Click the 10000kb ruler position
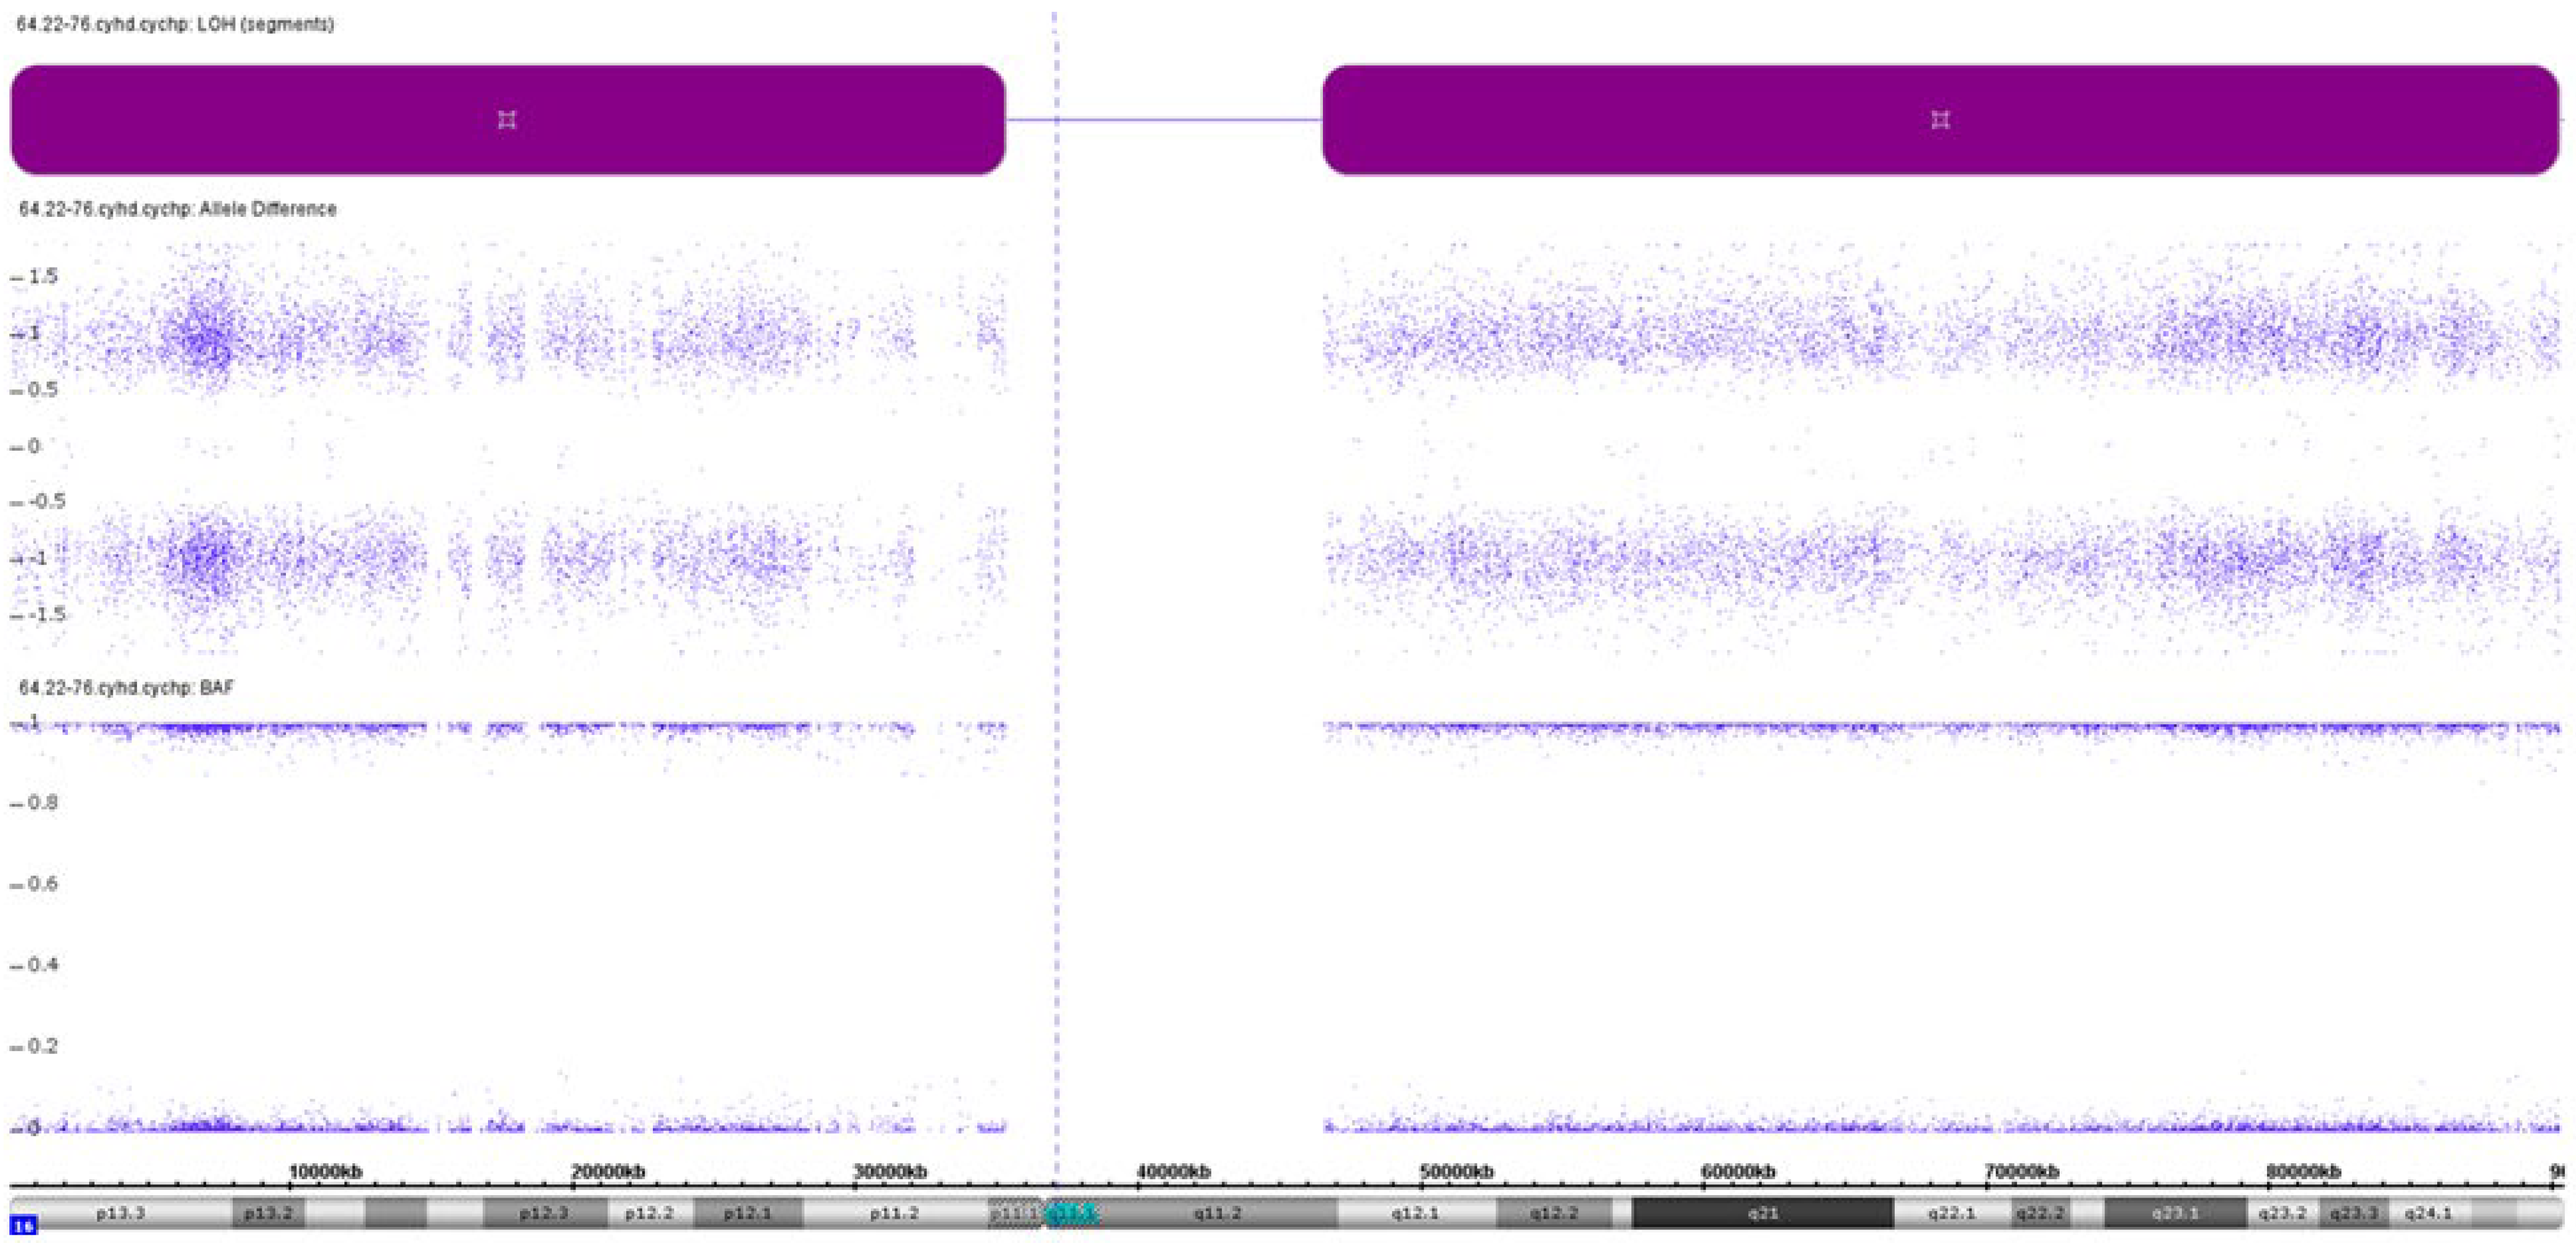 (x=325, y=1171)
